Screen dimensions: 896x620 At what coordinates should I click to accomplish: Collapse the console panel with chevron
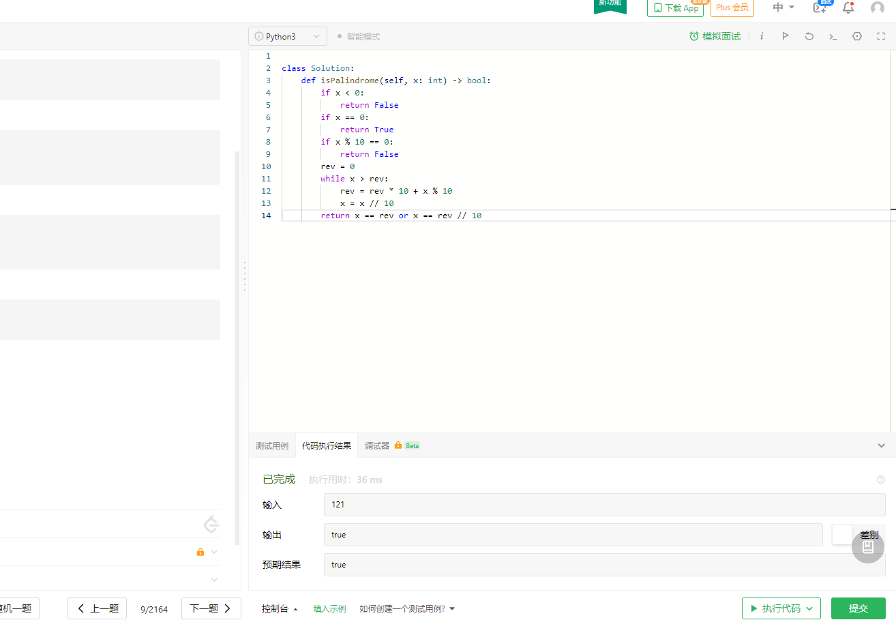(x=881, y=445)
